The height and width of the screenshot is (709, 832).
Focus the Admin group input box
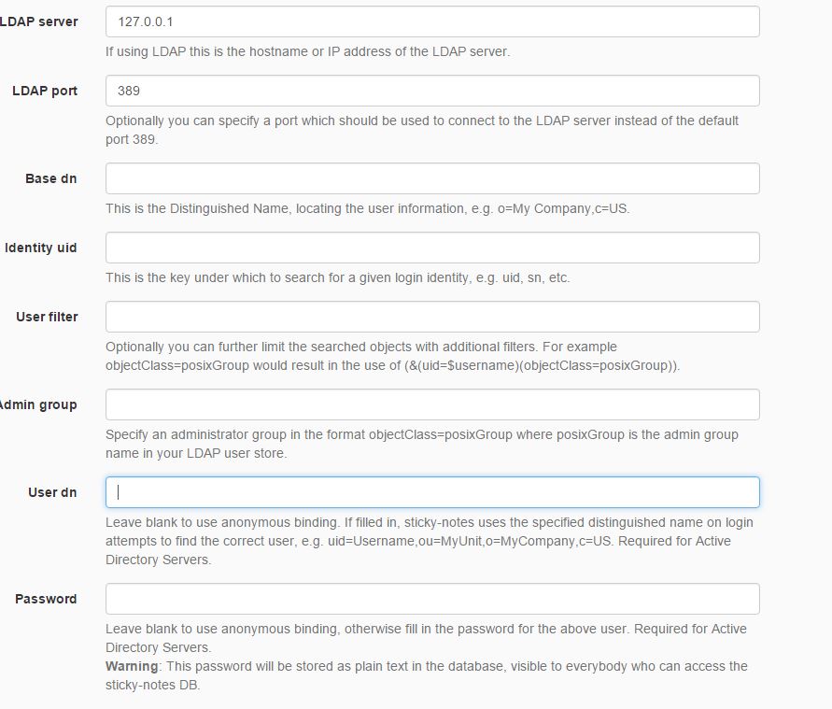(431, 404)
